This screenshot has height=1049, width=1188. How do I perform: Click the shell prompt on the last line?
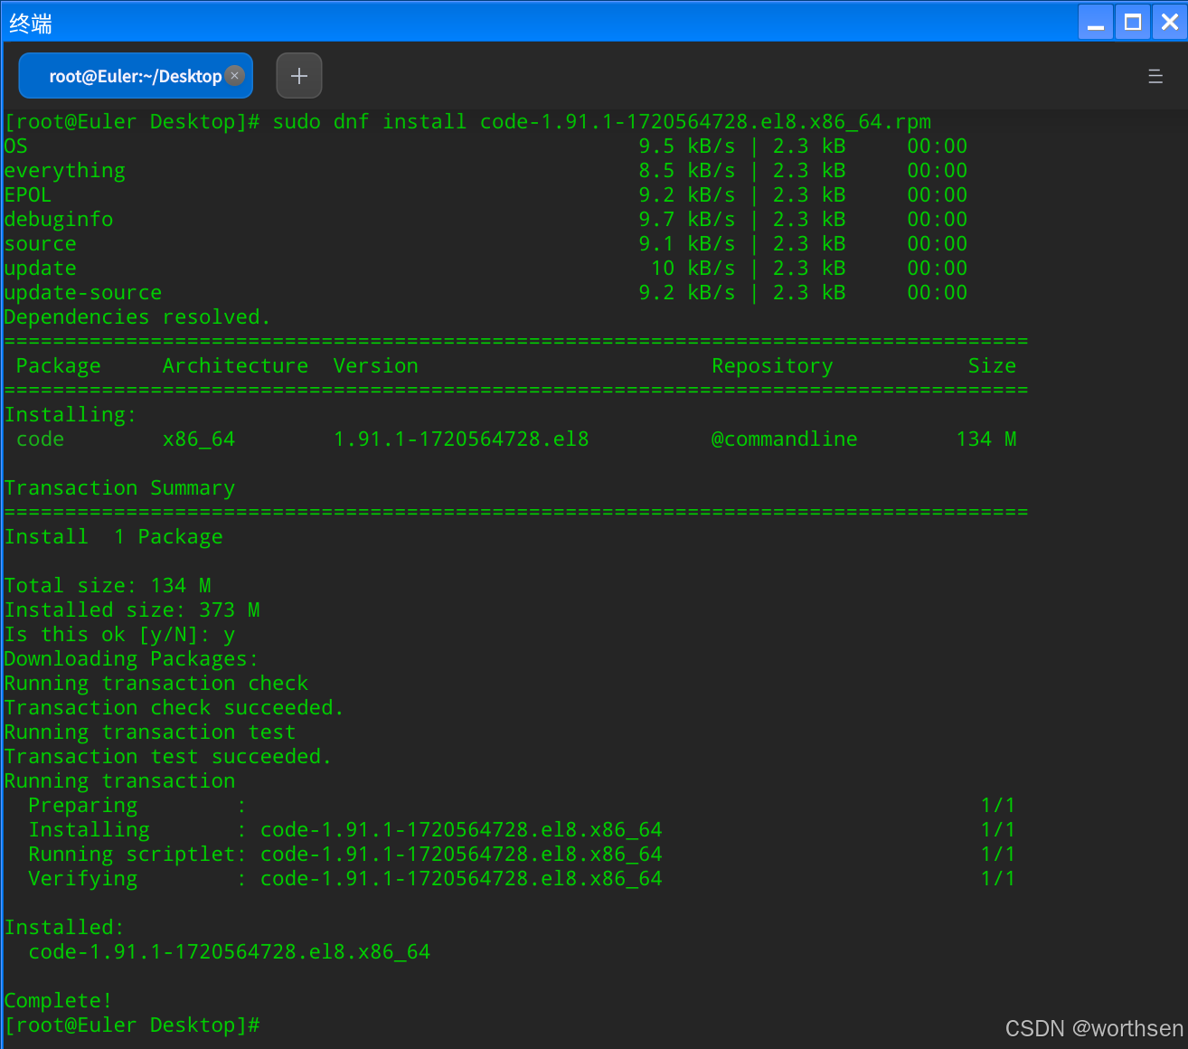[132, 1025]
